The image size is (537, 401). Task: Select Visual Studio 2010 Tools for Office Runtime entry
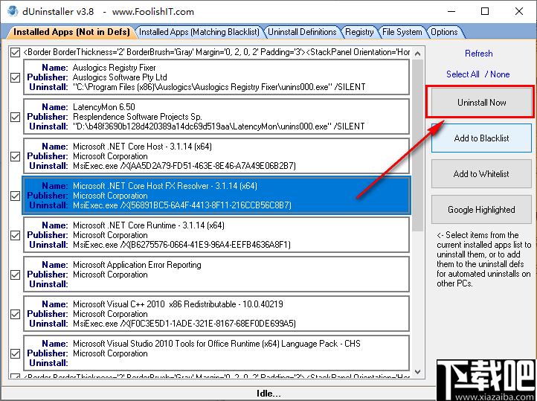pyautogui.click(x=216, y=353)
